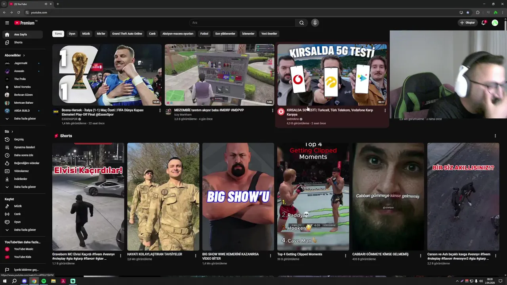This screenshot has height=285, width=507.
Task: Open Shorts in the sidebar
Action: point(22,42)
